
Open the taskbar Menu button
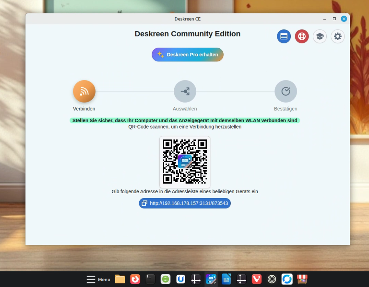[98, 279]
